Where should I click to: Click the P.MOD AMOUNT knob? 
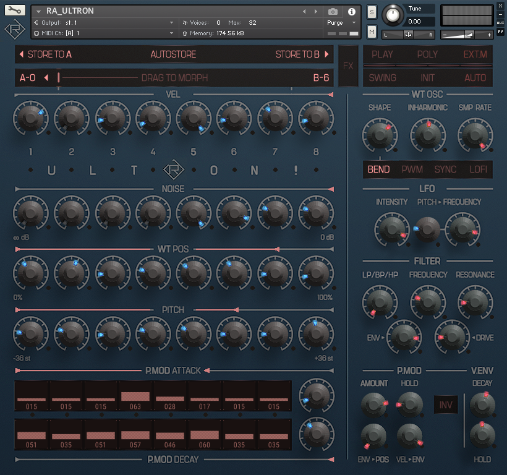pyautogui.click(x=374, y=405)
